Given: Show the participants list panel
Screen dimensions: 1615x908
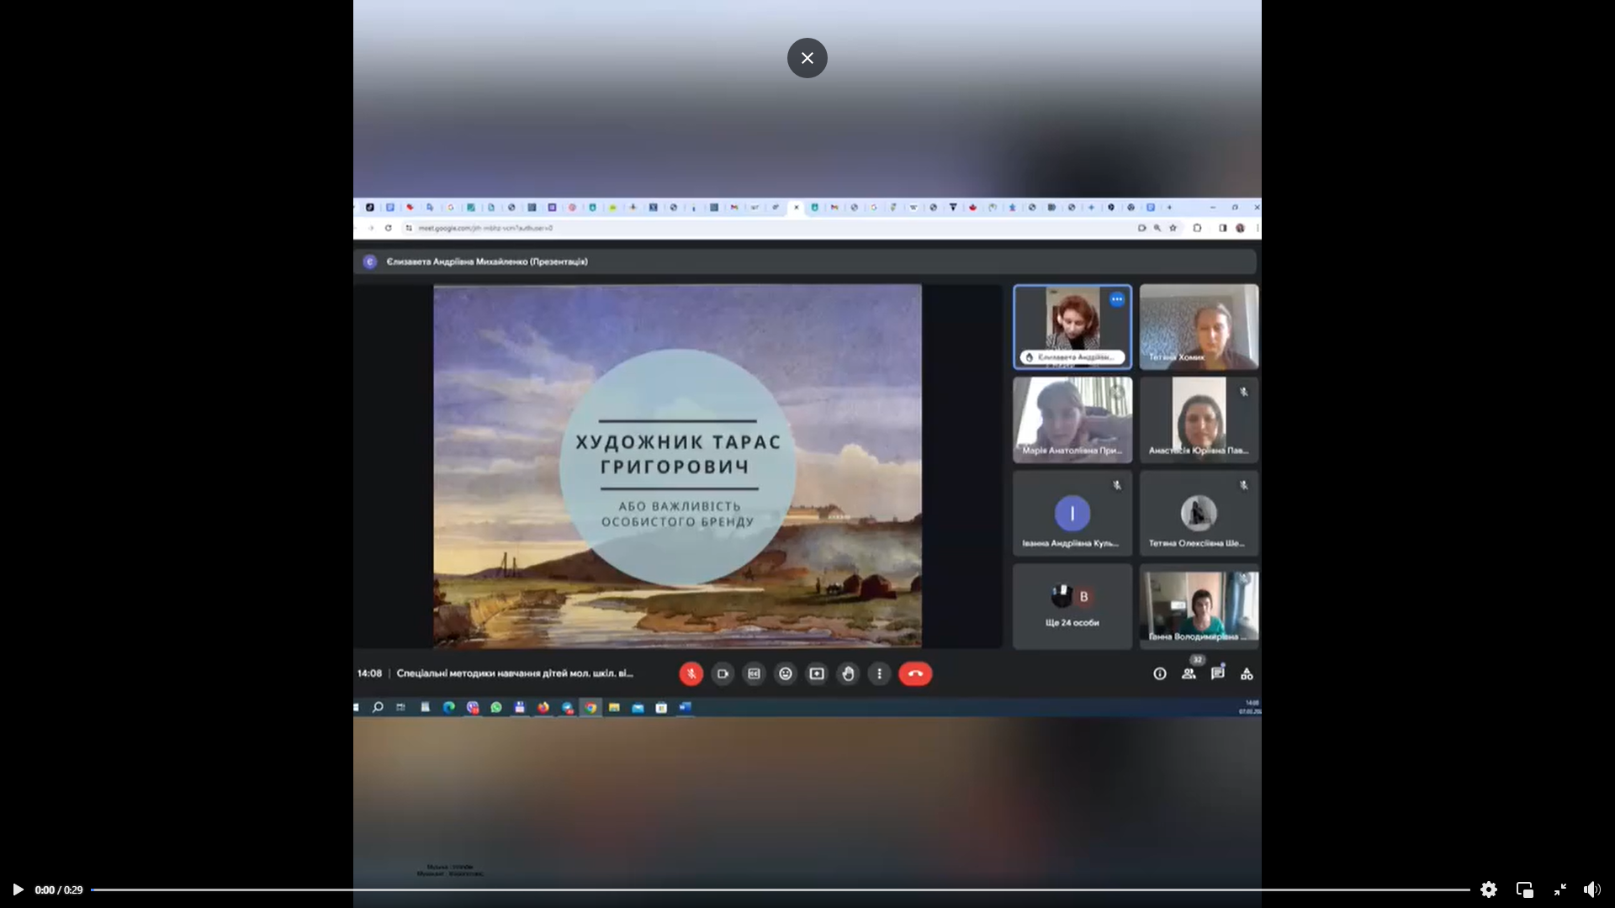Looking at the screenshot, I should click(x=1189, y=673).
